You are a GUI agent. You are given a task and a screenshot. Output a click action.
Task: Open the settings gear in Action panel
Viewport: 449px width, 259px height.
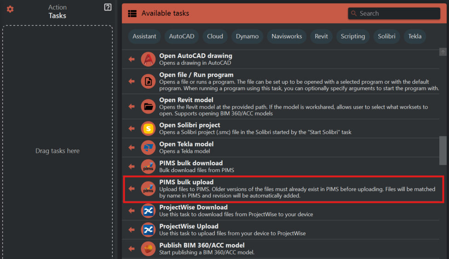coord(10,9)
